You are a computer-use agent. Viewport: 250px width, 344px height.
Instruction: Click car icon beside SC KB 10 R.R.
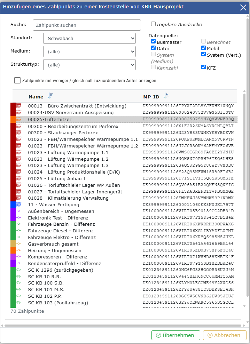(x=19, y=277)
